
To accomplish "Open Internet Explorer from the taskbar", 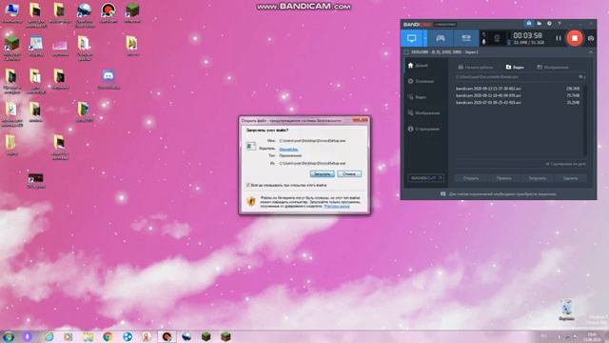I will point(49,336).
